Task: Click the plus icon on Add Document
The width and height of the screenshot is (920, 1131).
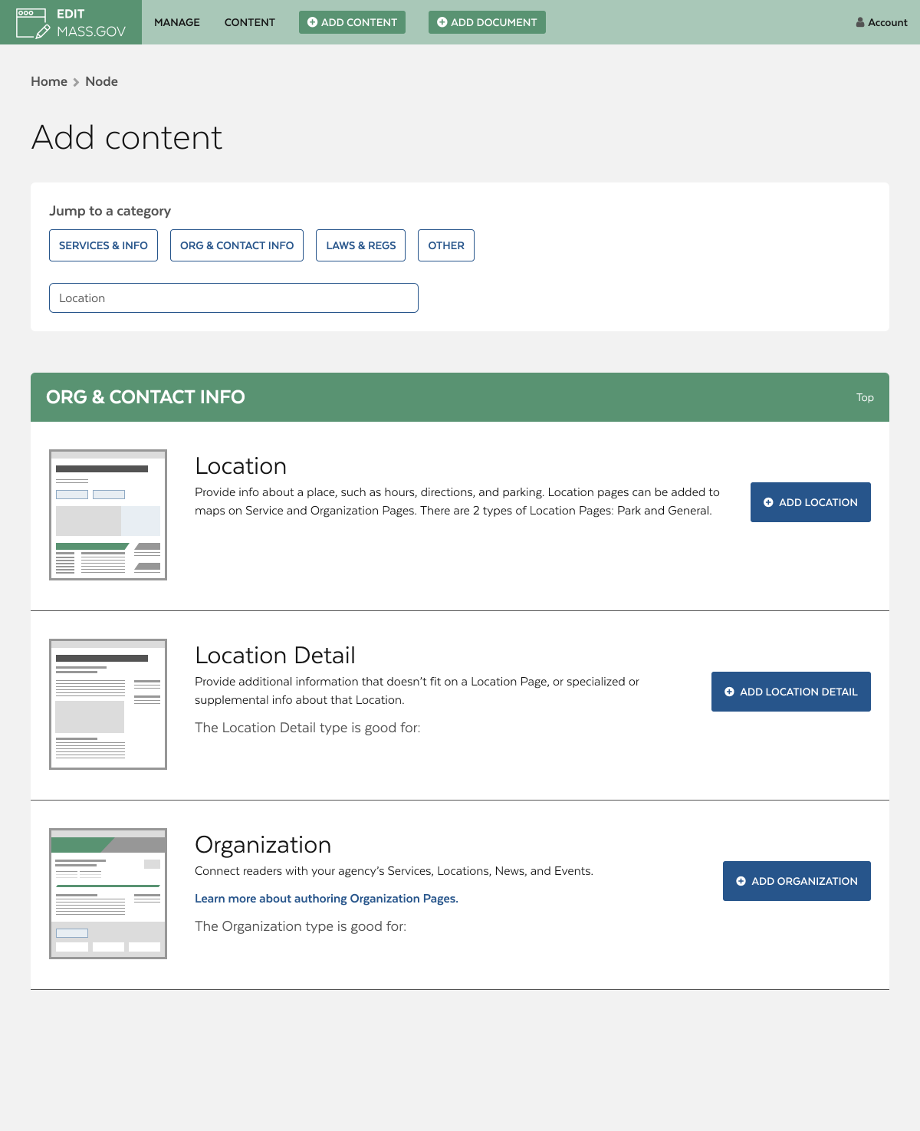Action: click(x=442, y=22)
